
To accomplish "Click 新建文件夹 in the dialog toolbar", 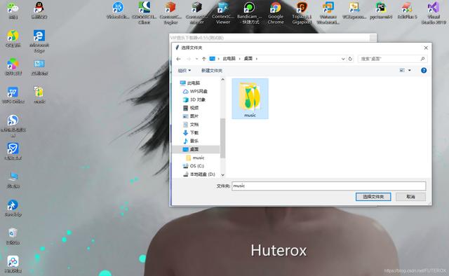I will [x=212, y=70].
